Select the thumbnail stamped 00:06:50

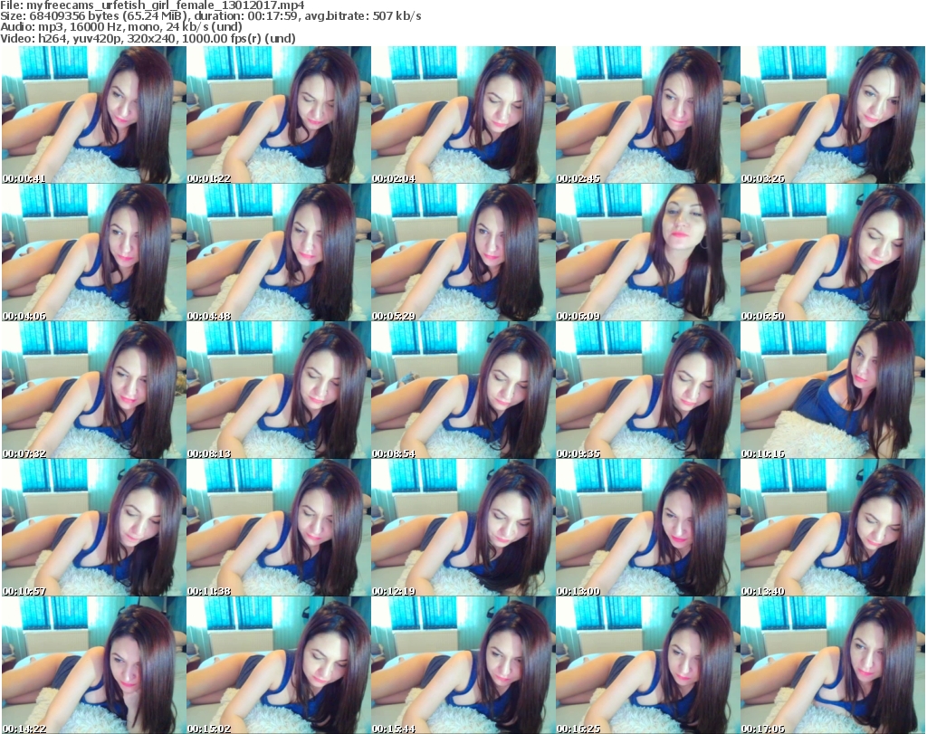click(x=833, y=253)
